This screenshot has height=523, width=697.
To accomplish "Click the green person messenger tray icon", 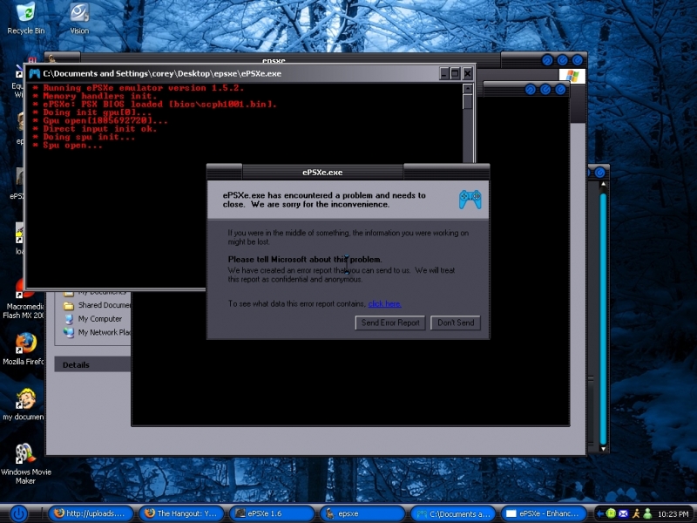I will [x=647, y=513].
